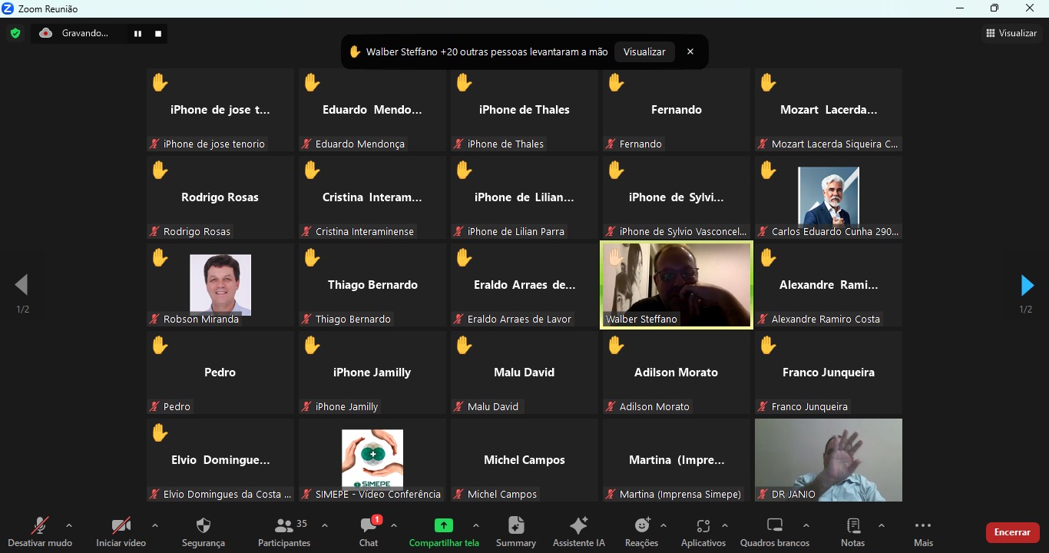Click the Summary icon
1049x553 pixels.
pyautogui.click(x=515, y=531)
